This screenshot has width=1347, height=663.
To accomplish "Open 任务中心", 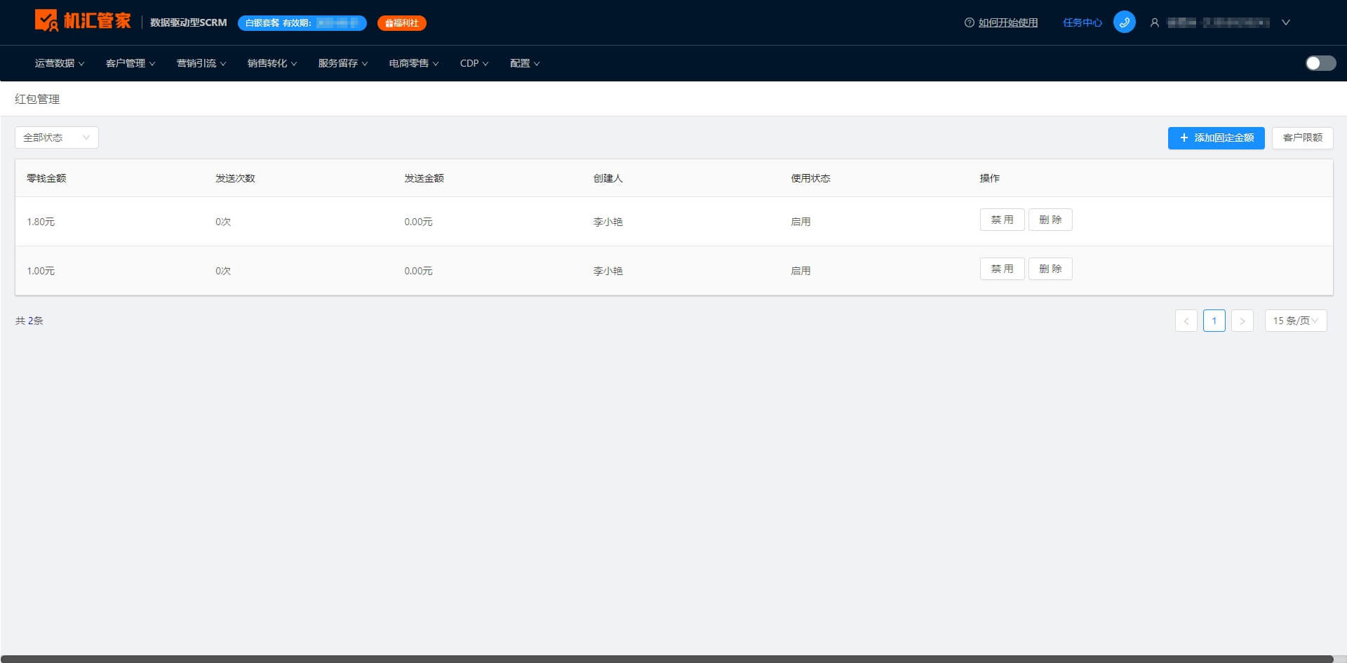I will click(1082, 22).
